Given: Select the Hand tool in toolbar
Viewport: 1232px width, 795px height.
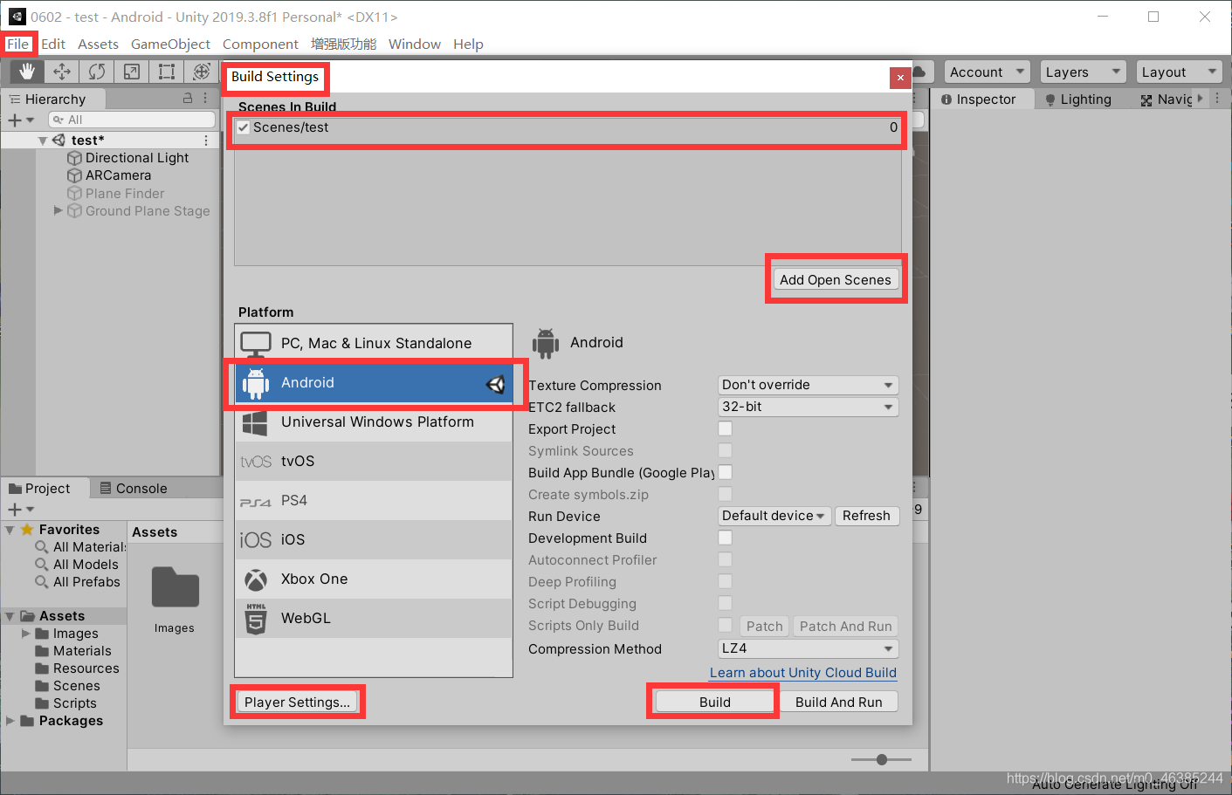Looking at the screenshot, I should tap(27, 72).
